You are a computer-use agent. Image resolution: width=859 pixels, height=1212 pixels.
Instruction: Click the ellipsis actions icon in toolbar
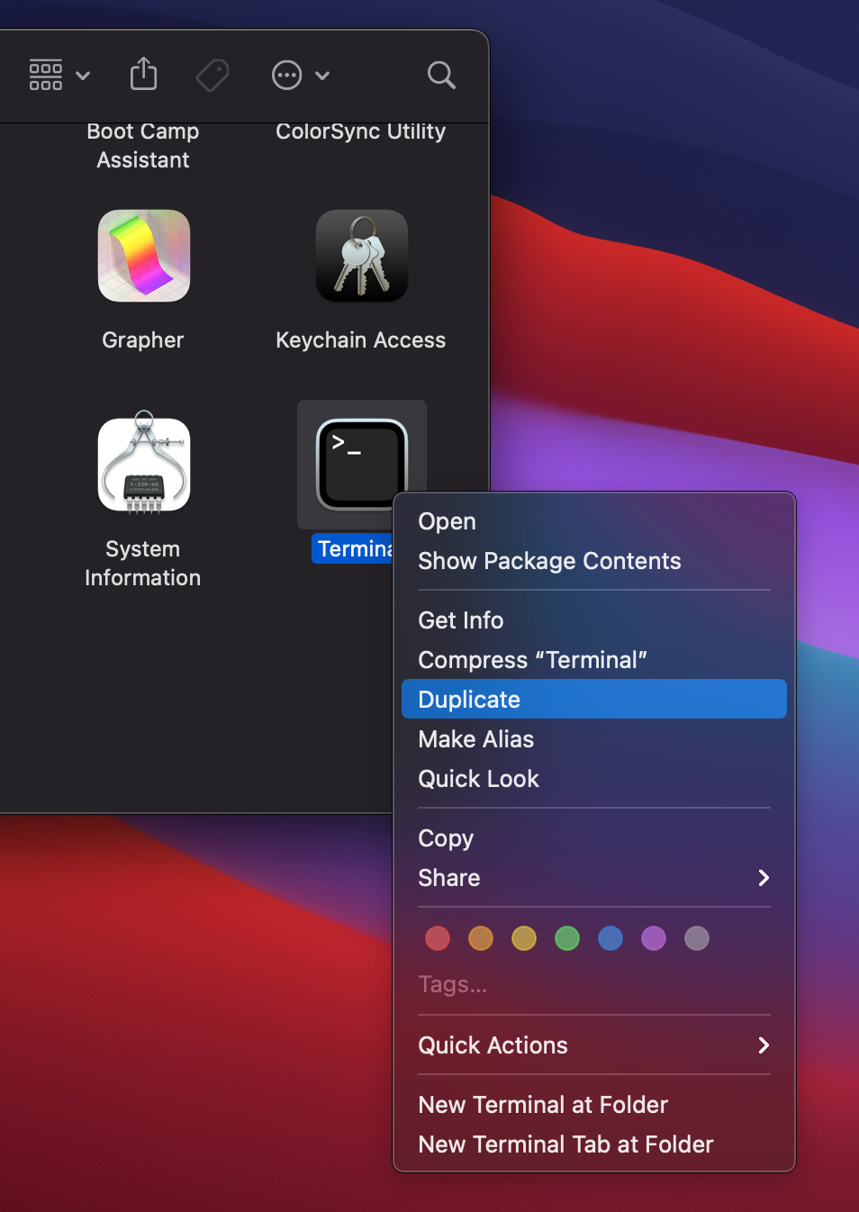[286, 75]
